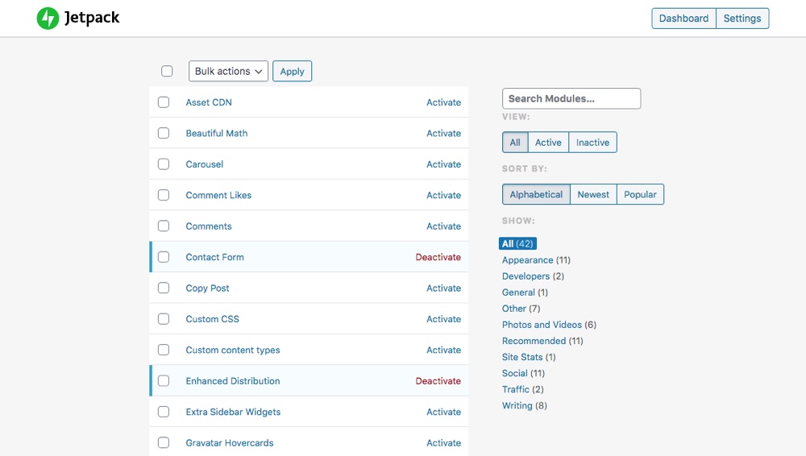Filter by Other (7) category
This screenshot has height=456, width=806.
click(521, 309)
